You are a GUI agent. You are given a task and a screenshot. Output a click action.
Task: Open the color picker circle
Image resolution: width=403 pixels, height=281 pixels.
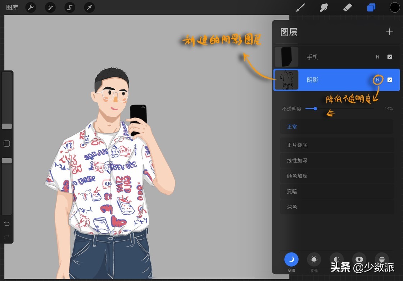(395, 7)
